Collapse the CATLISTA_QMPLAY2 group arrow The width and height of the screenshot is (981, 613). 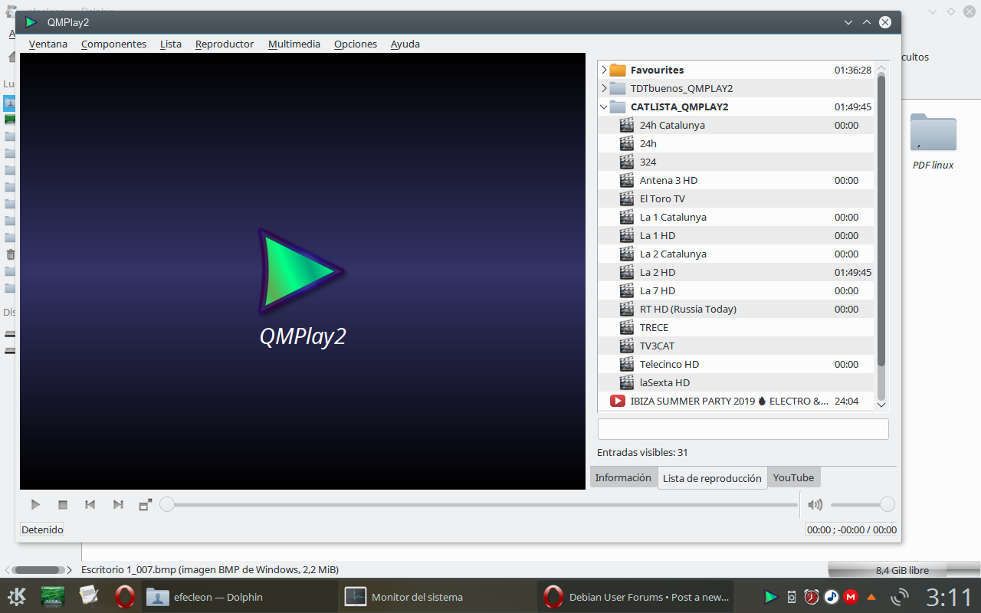(604, 107)
